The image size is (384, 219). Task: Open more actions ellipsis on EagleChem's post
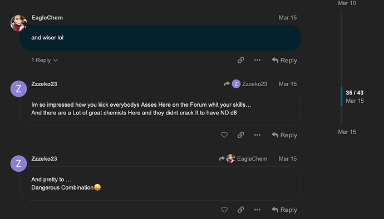coord(257,60)
